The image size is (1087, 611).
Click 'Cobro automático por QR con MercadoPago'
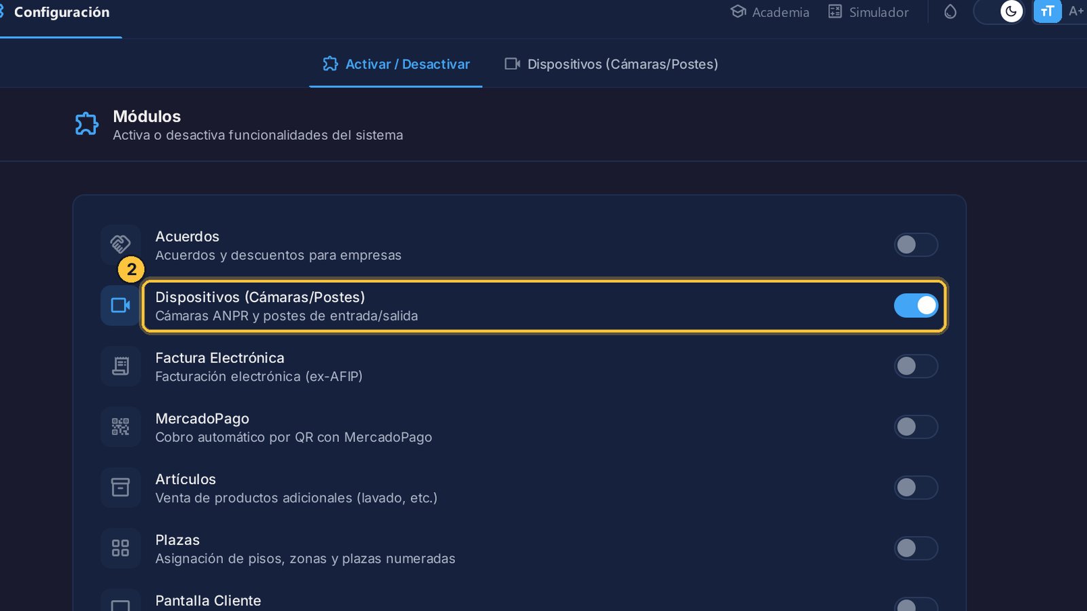tap(293, 437)
